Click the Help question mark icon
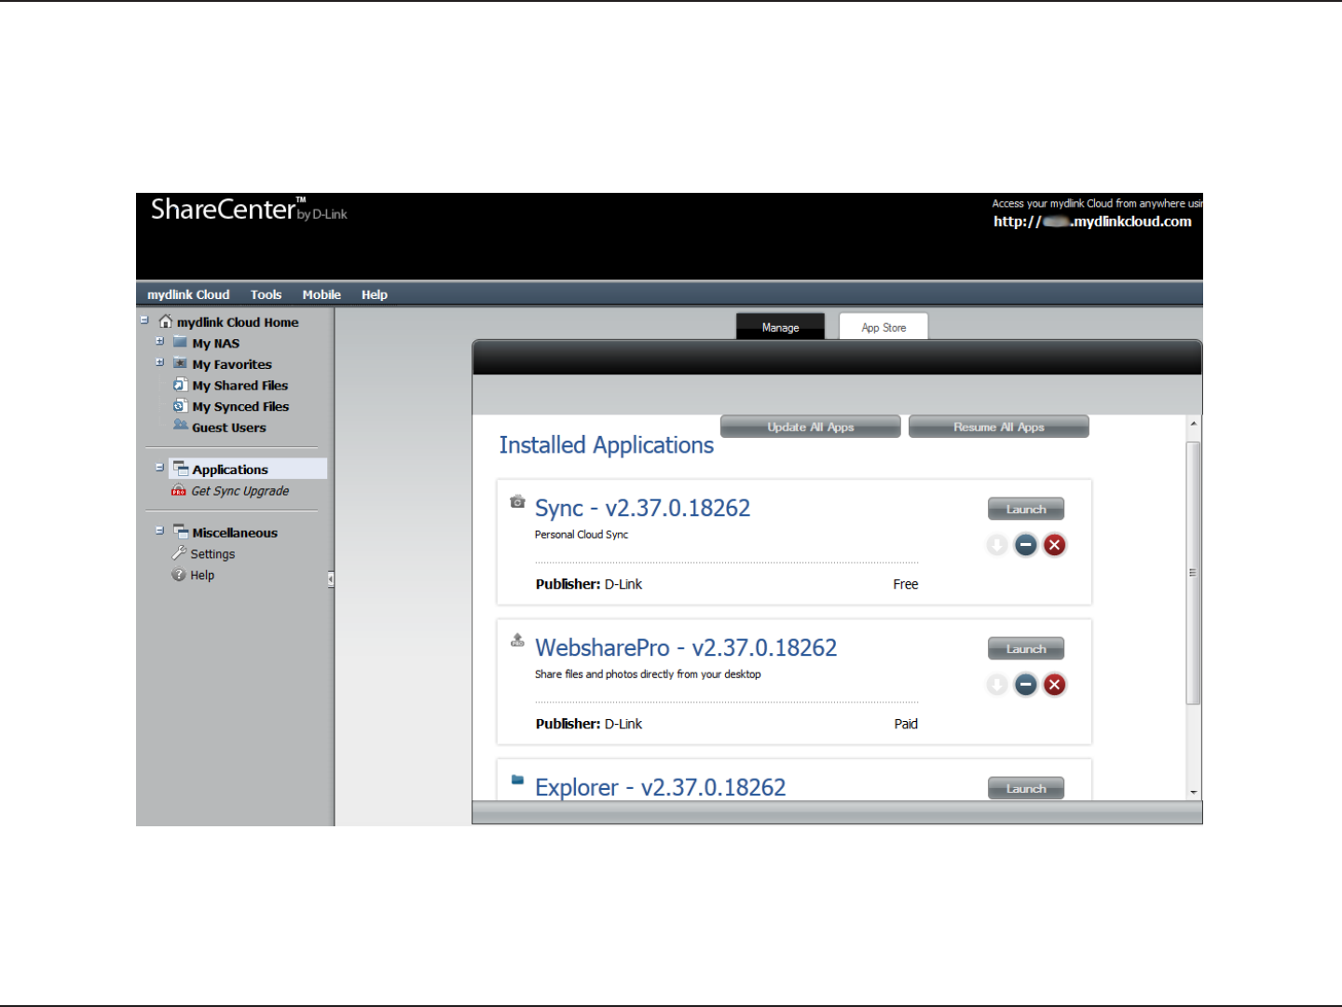The image size is (1342, 1007). click(179, 575)
